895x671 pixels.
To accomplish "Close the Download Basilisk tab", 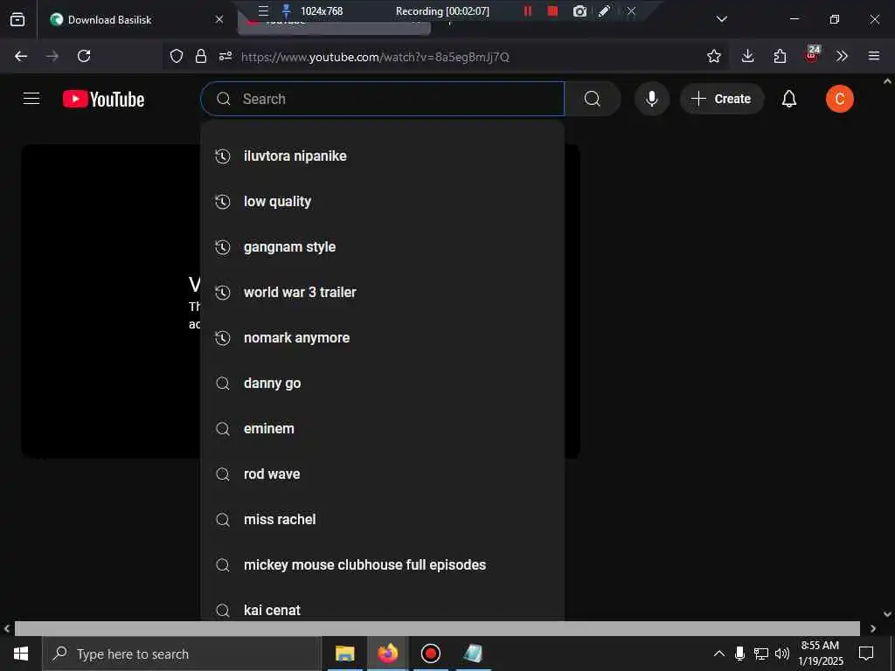I will (219, 19).
